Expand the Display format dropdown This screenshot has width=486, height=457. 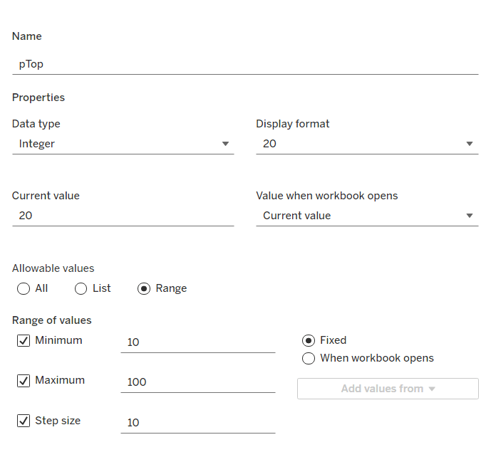coord(366,144)
